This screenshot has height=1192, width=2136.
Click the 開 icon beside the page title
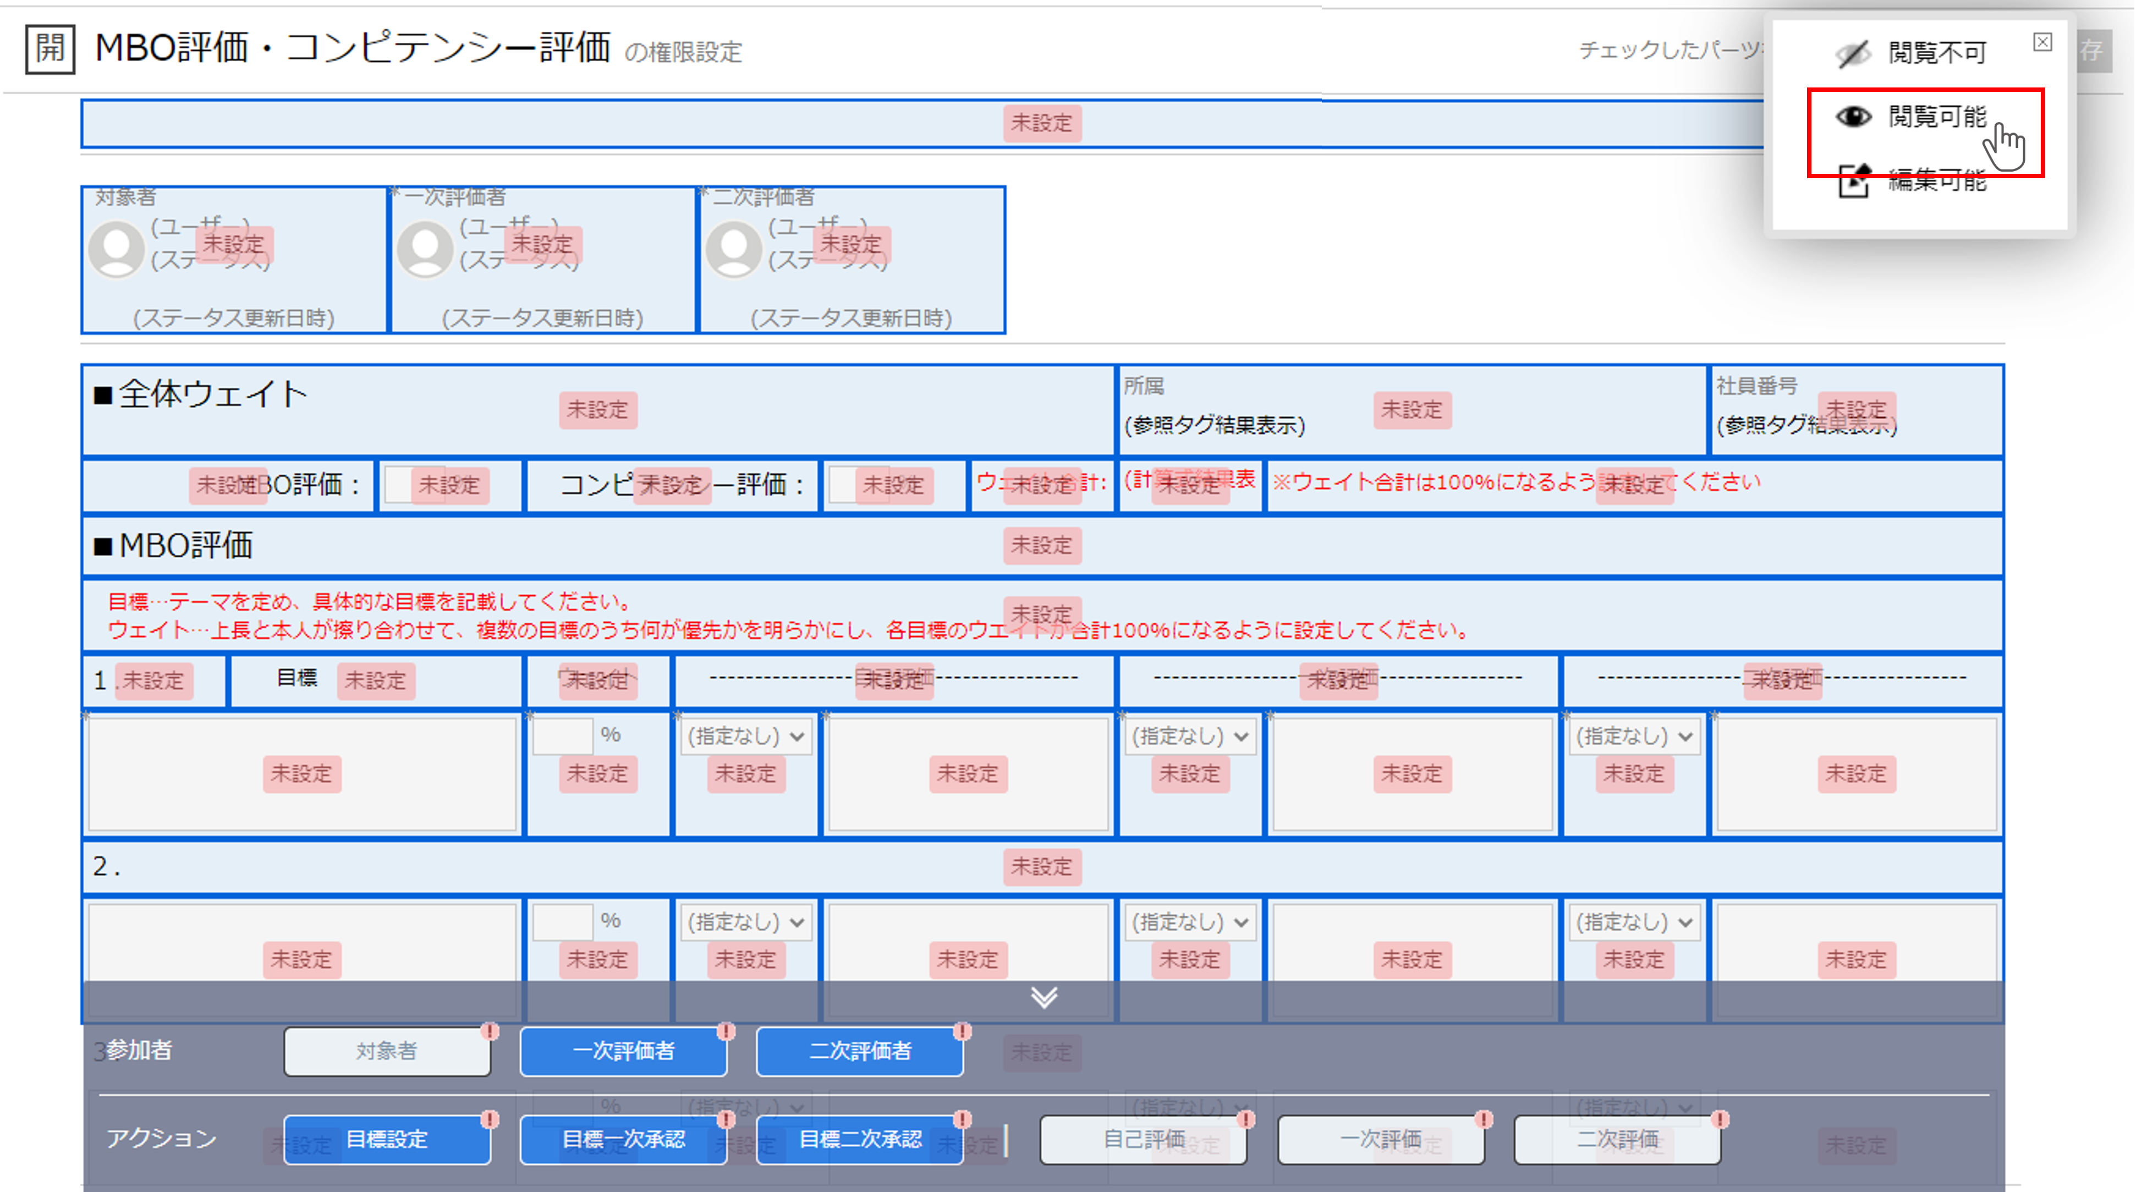pyautogui.click(x=50, y=49)
